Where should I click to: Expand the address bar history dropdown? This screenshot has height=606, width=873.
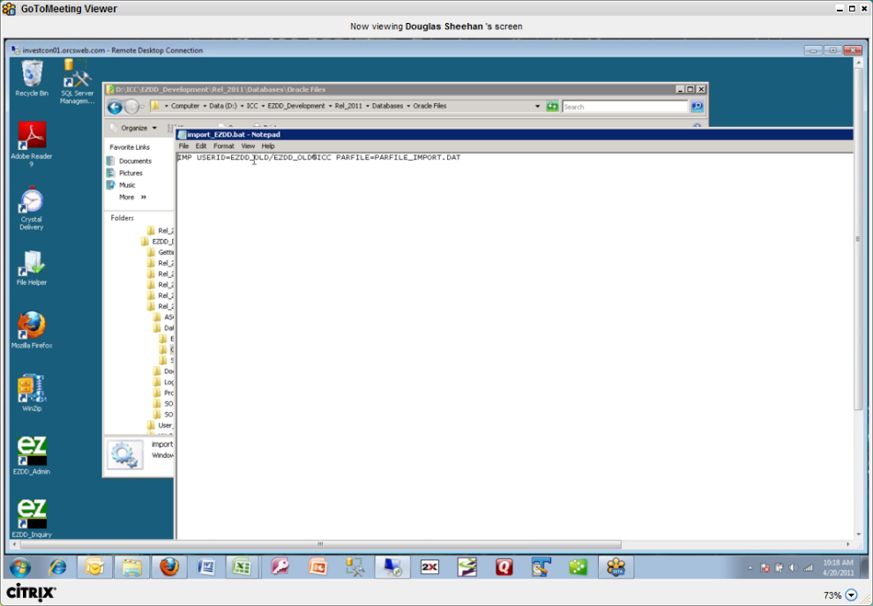pos(537,107)
